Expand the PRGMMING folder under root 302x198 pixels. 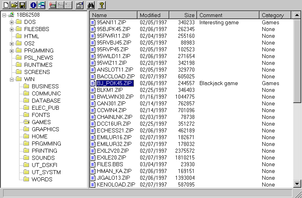[x=12, y=50]
